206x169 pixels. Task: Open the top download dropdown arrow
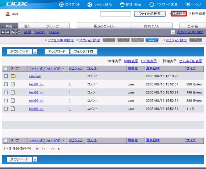[x=35, y=52]
